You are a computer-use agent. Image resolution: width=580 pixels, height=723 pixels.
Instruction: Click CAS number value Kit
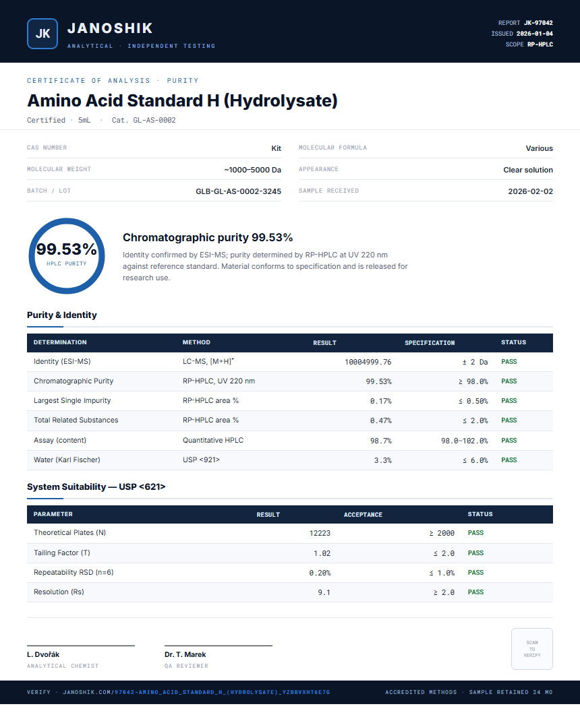pyautogui.click(x=276, y=148)
